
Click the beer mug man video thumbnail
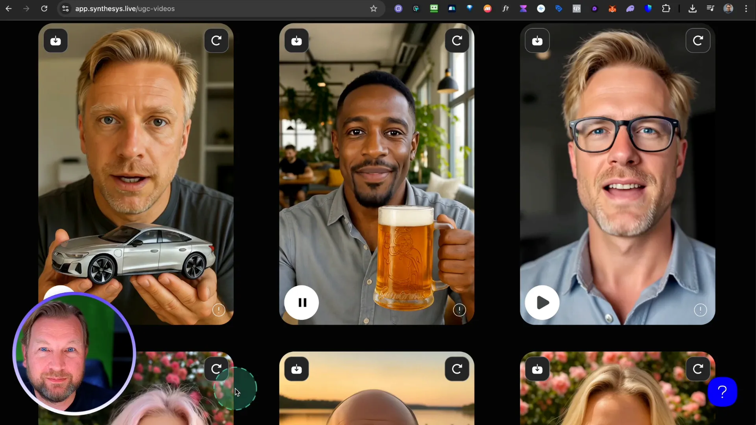point(377,174)
